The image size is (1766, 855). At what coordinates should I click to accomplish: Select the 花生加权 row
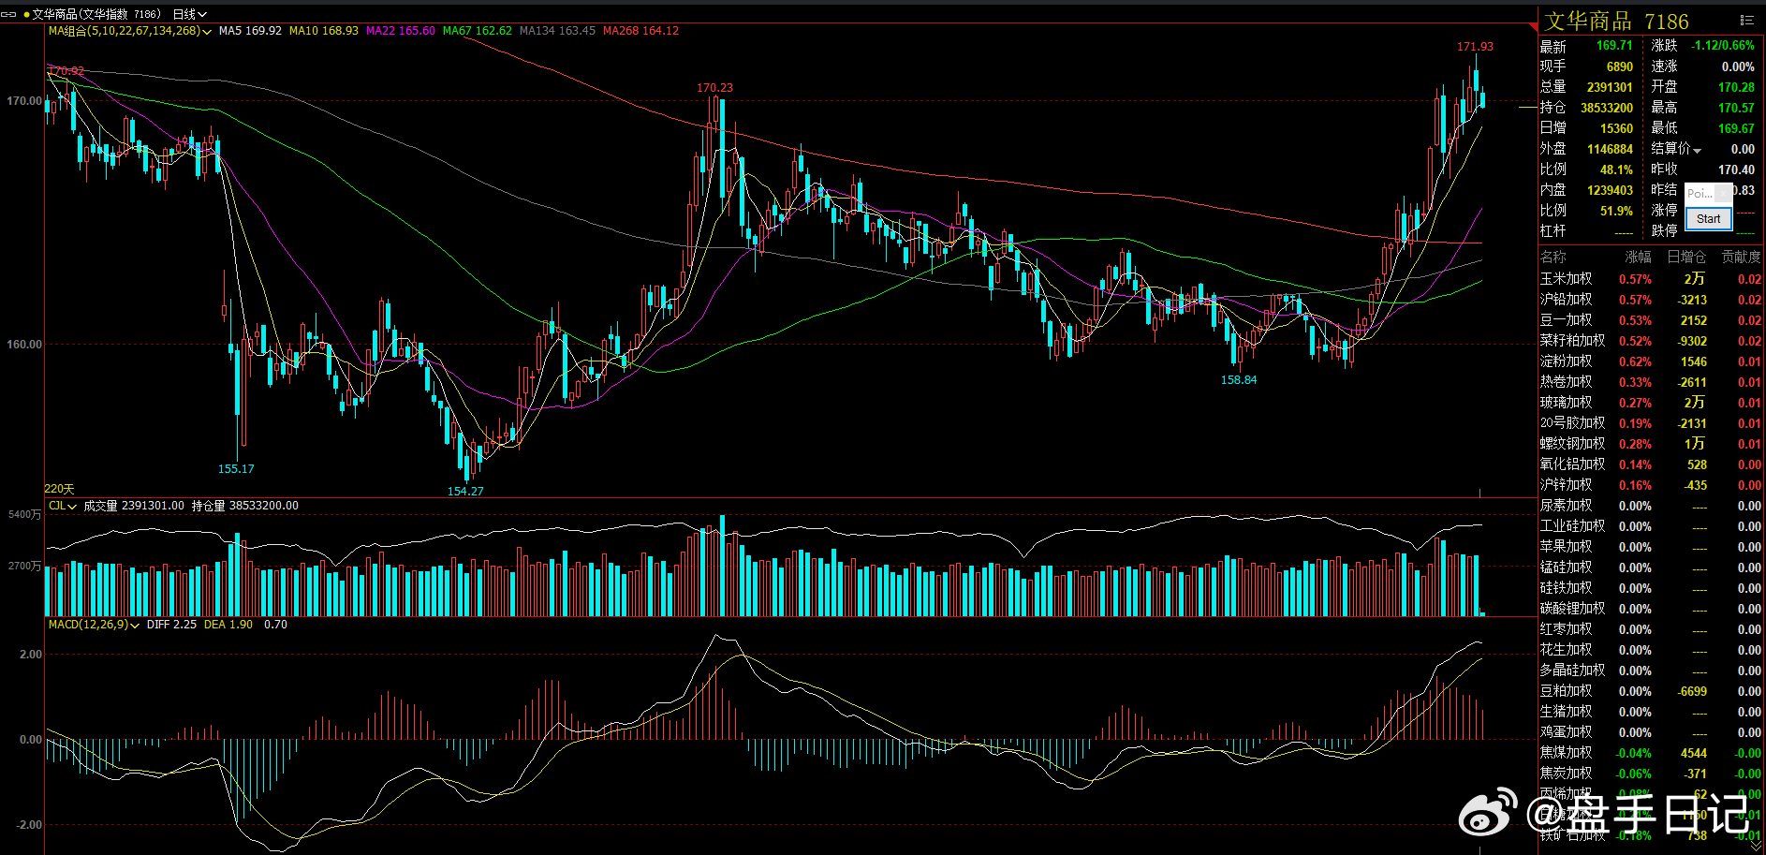1652,650
